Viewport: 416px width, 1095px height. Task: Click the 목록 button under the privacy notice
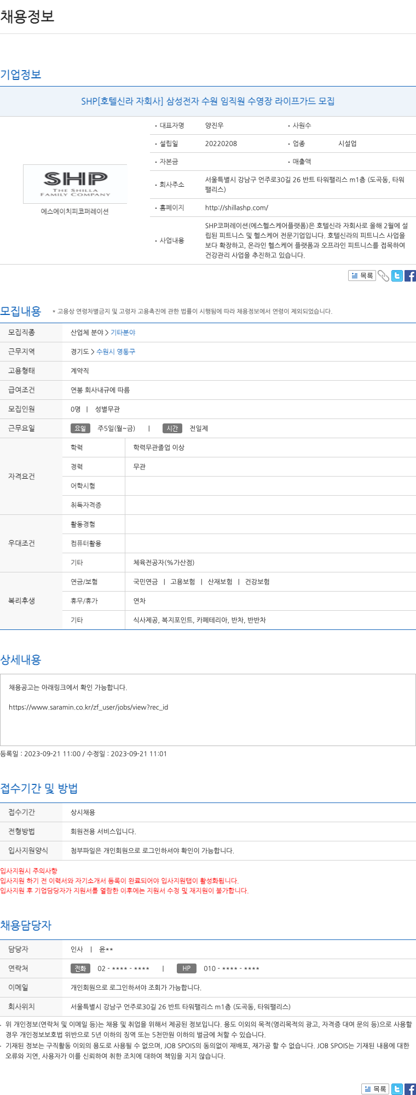pos(375,1089)
